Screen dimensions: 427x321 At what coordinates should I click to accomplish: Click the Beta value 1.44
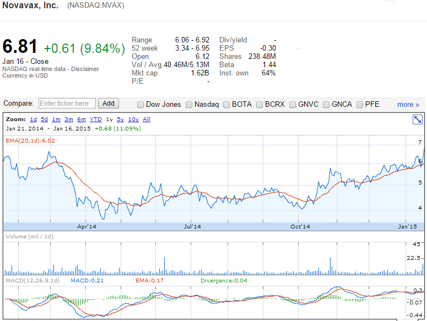click(x=269, y=65)
